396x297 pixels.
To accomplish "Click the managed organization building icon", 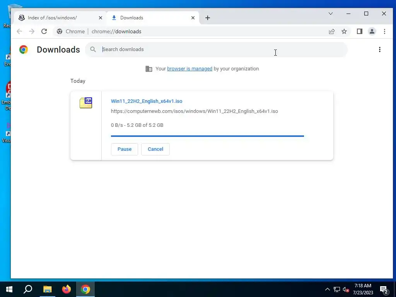I will (149, 69).
